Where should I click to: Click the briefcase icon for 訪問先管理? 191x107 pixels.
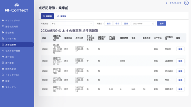3,69
